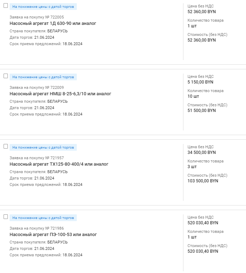This screenshot has width=246, height=273.
Task: Click the text 'Заявка на покупку № 722005'
Action: click(37, 17)
